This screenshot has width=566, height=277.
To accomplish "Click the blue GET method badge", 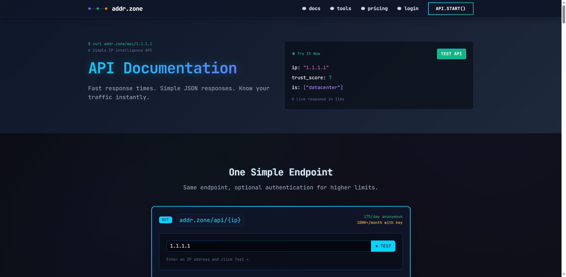I will [165, 220].
